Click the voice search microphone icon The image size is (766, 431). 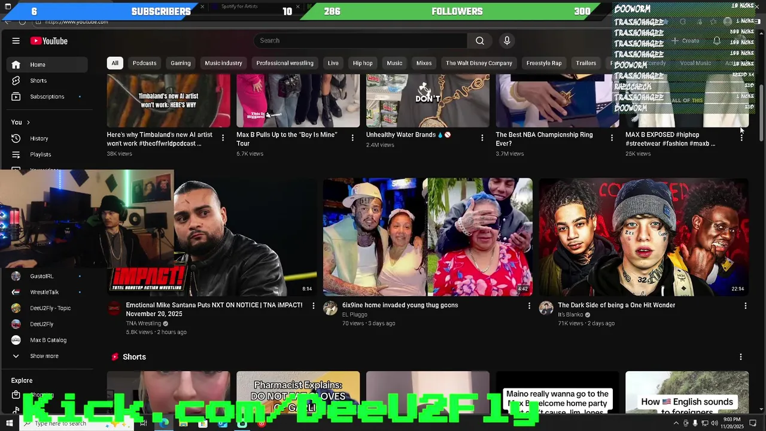point(507,41)
